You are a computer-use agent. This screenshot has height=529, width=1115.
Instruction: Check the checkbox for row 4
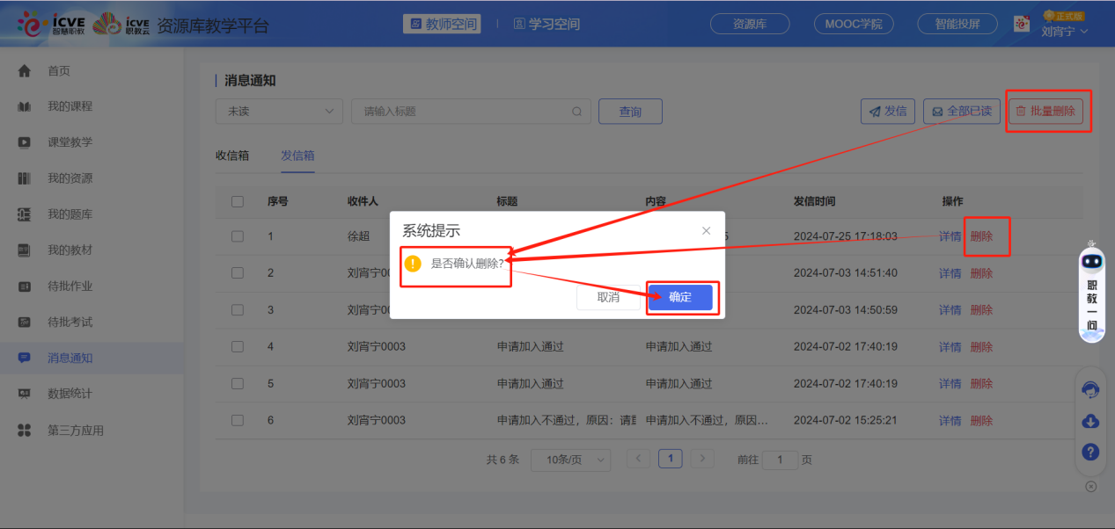[x=238, y=347]
